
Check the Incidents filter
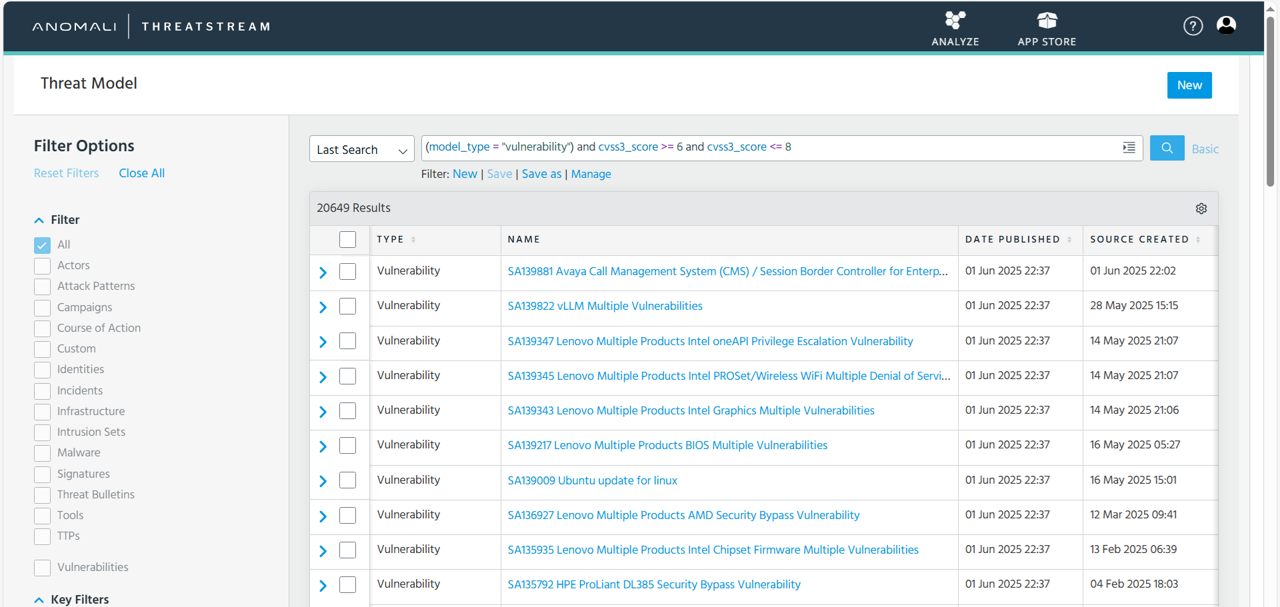click(42, 391)
